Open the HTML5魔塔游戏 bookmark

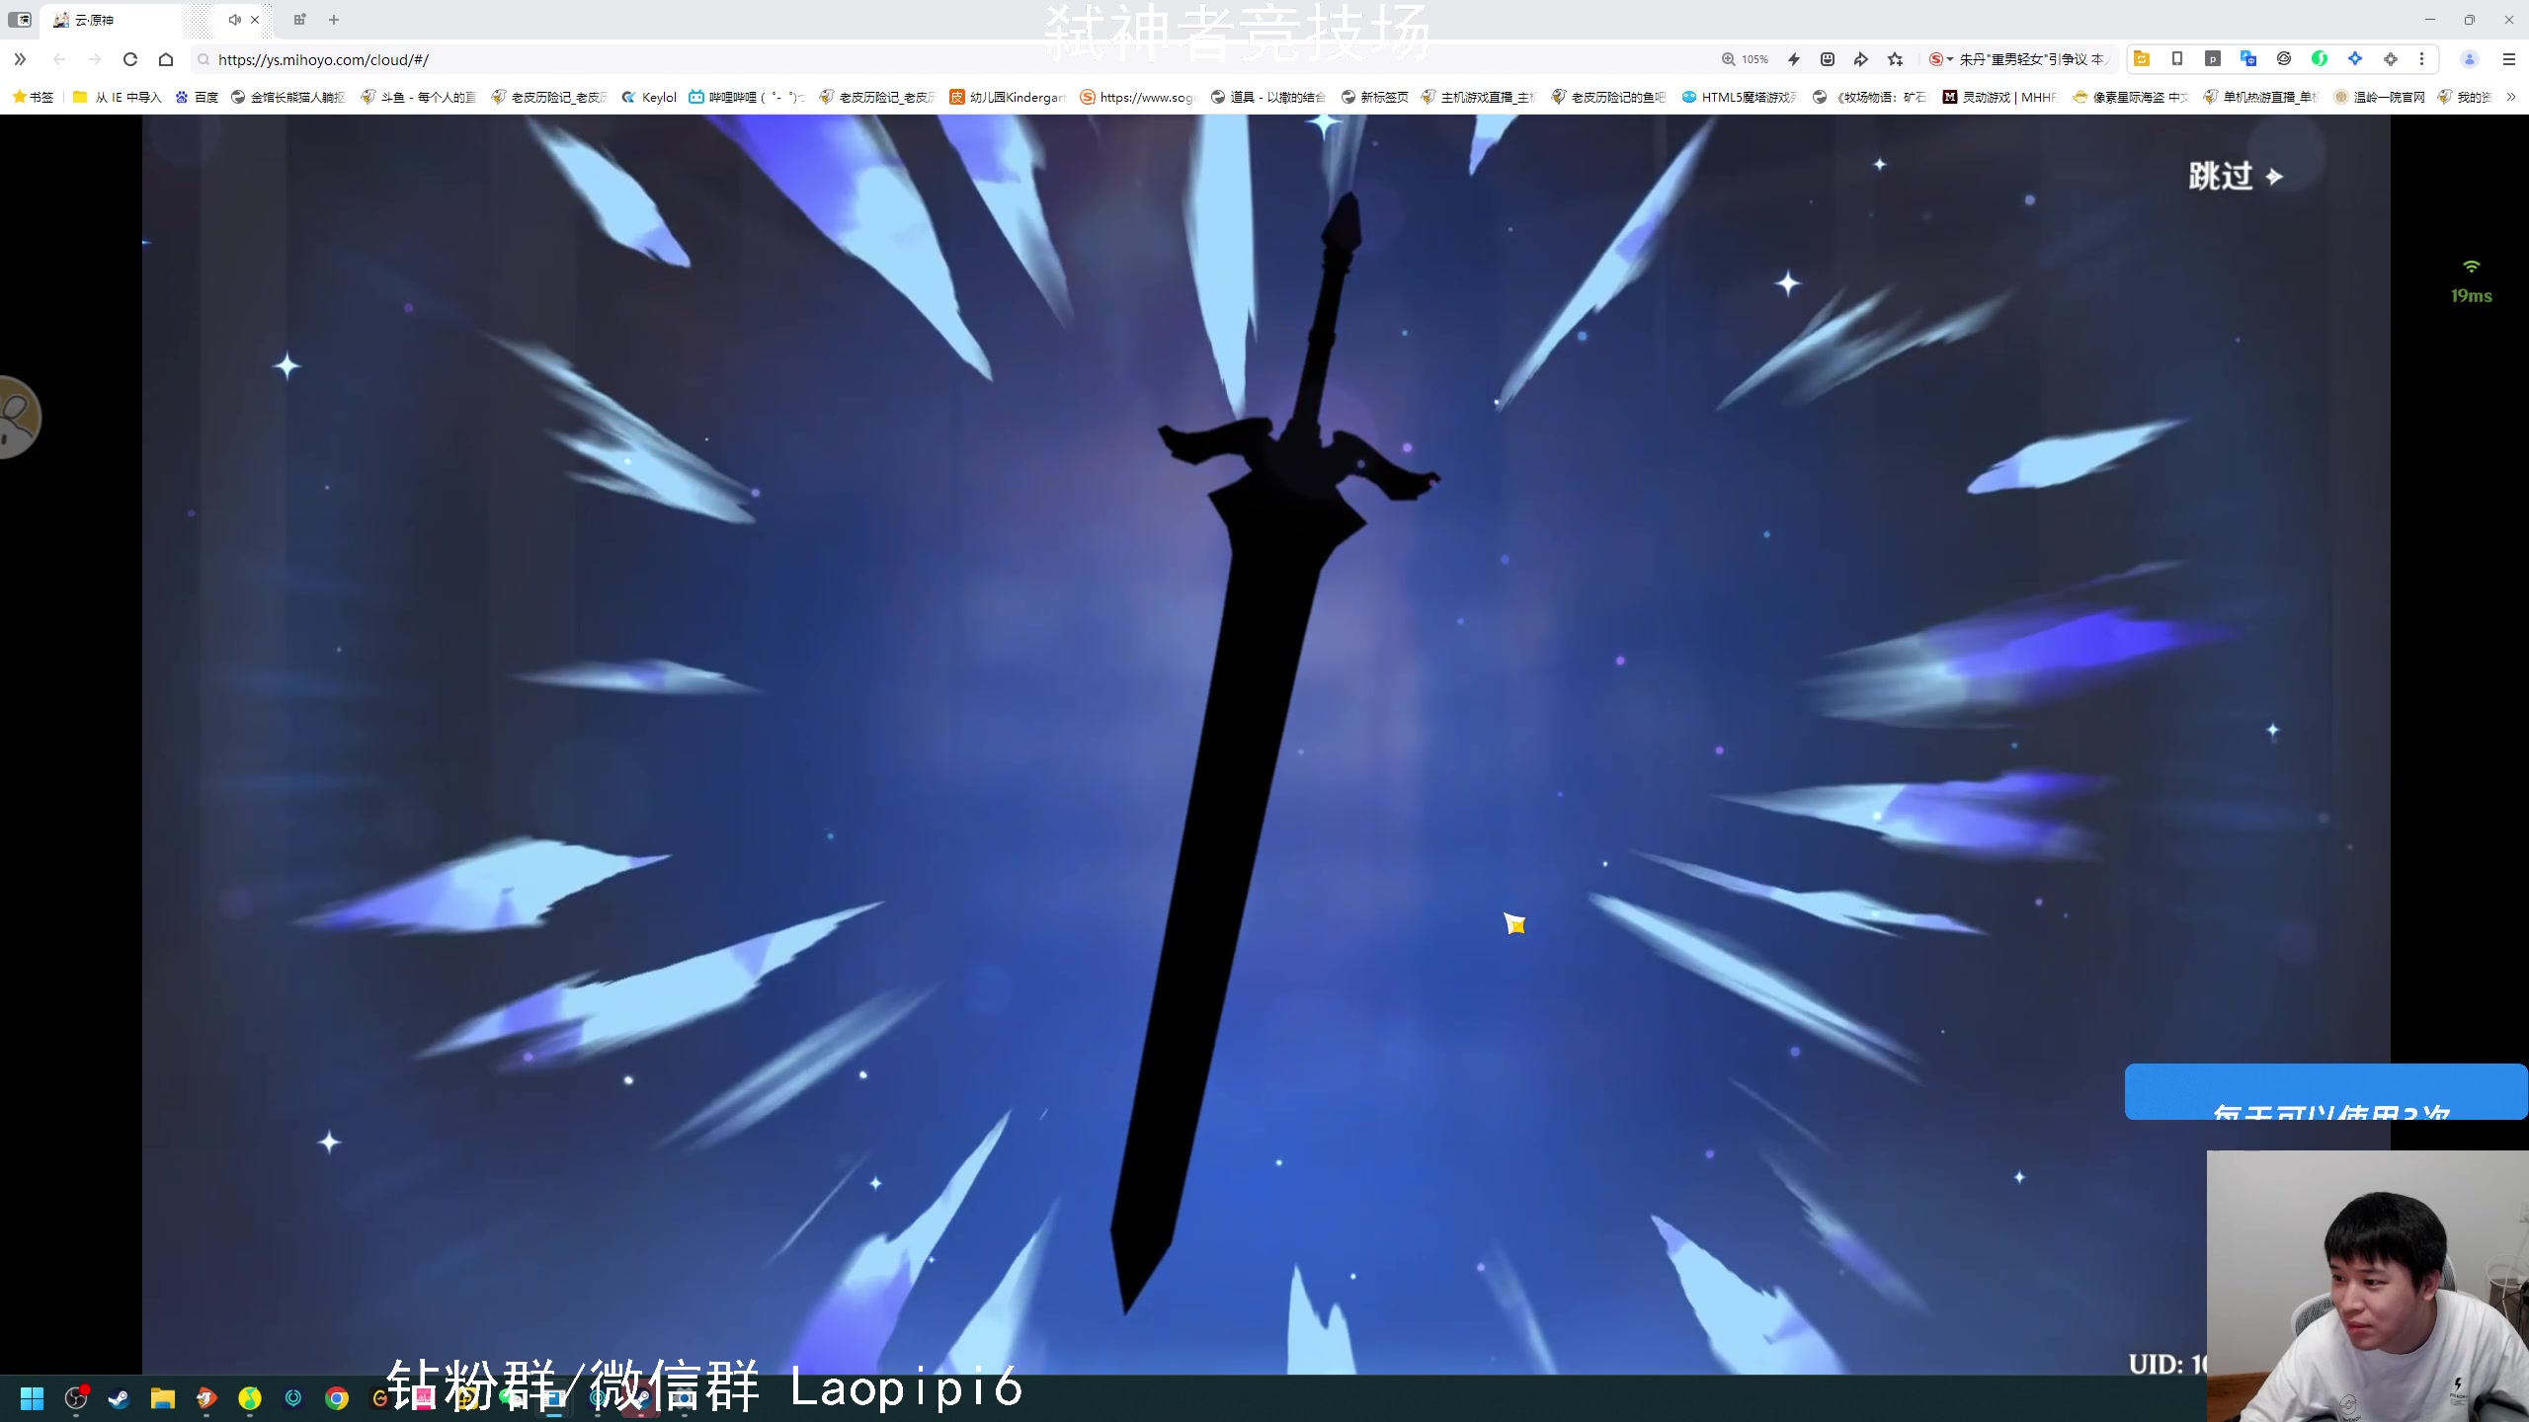click(x=1739, y=97)
